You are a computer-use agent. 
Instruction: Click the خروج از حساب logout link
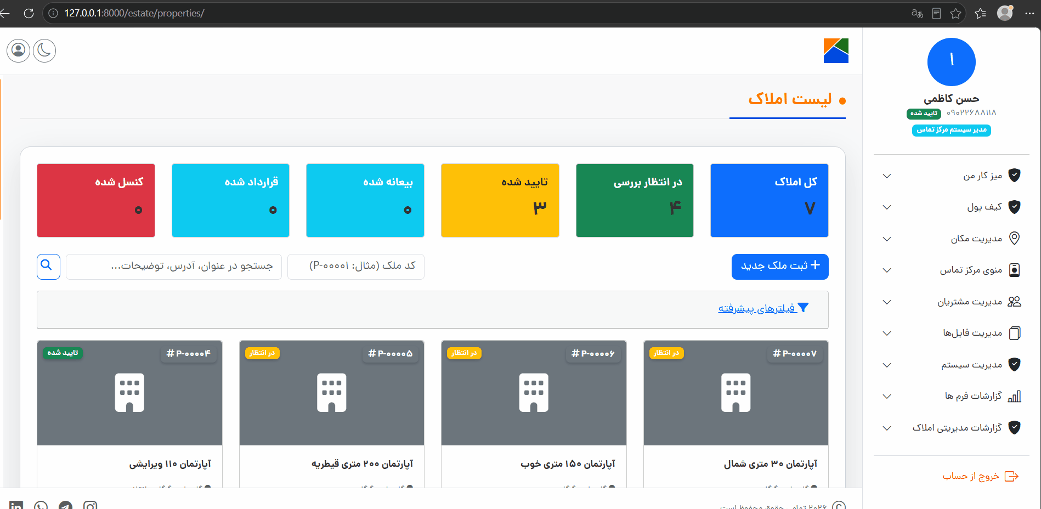pyautogui.click(x=980, y=476)
